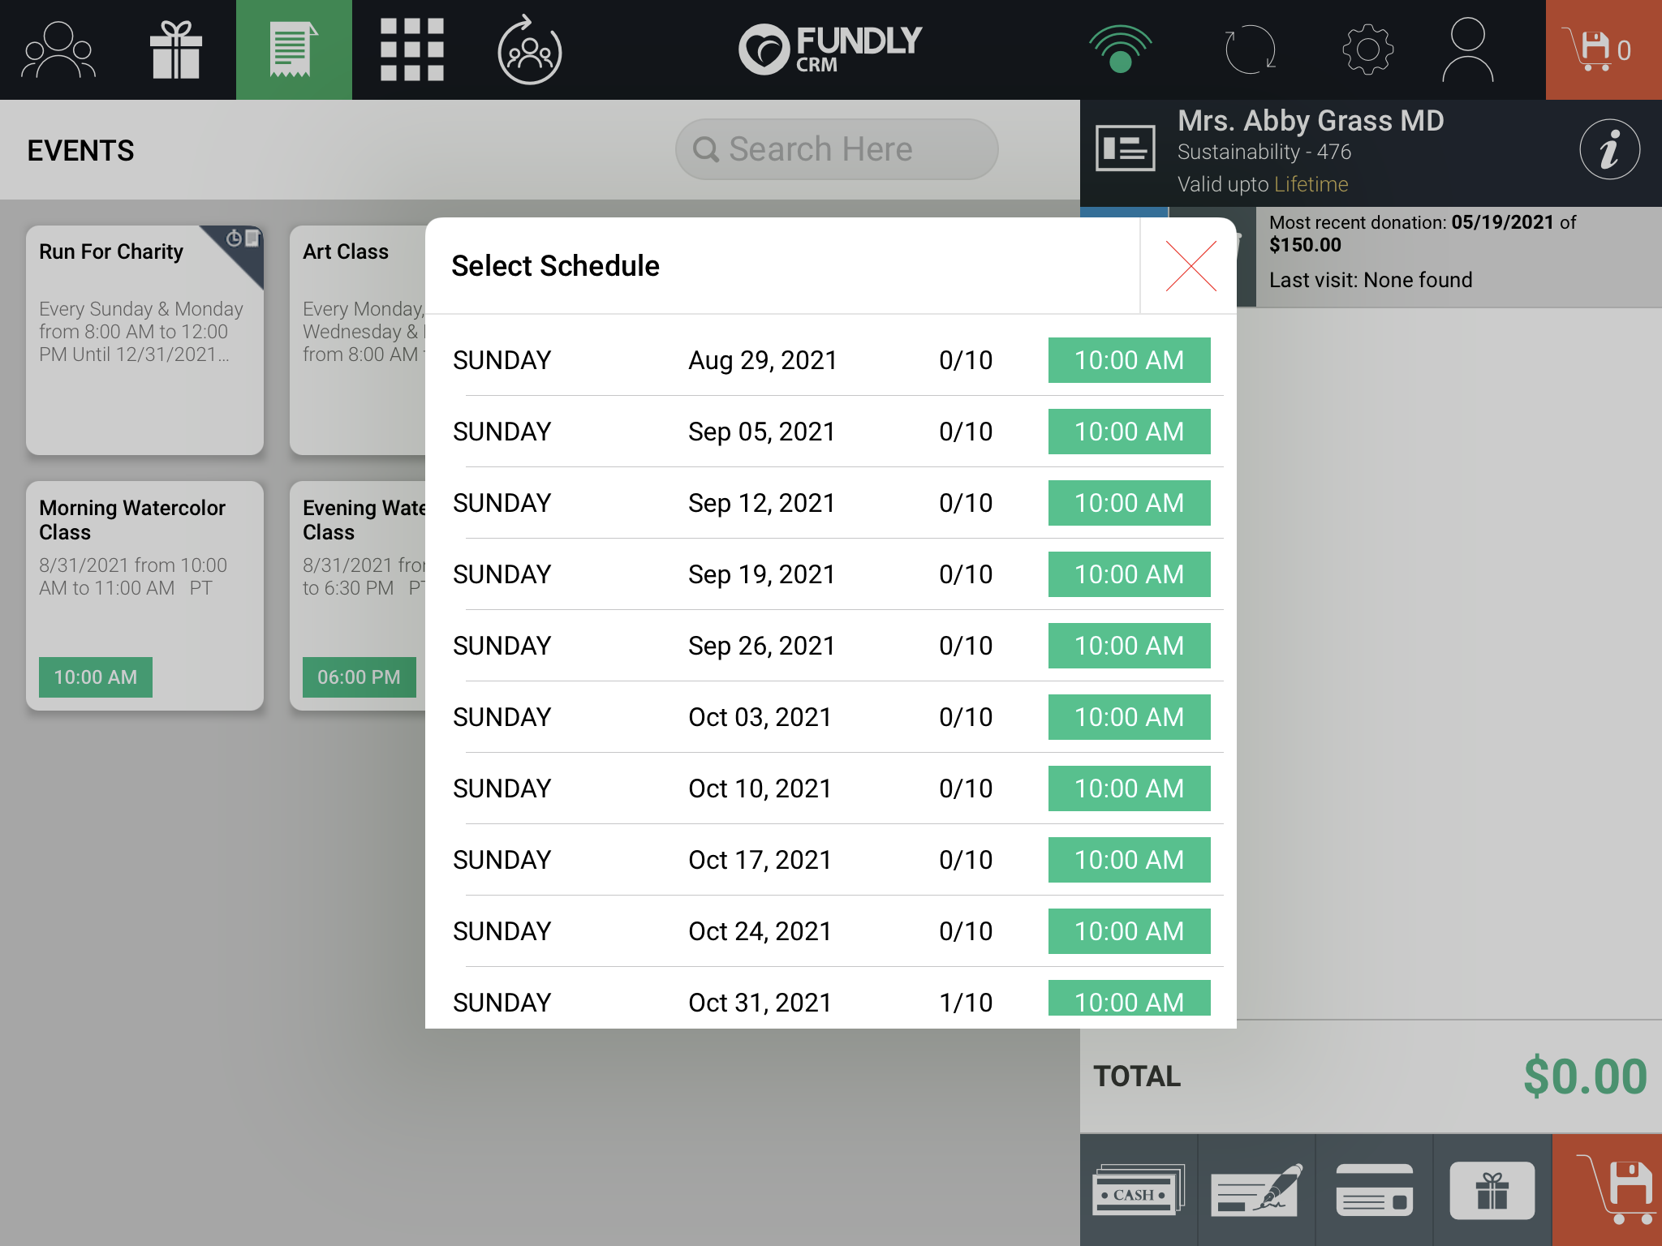
Task: Click the Sustainability - 476 membership text
Action: 1264,152
